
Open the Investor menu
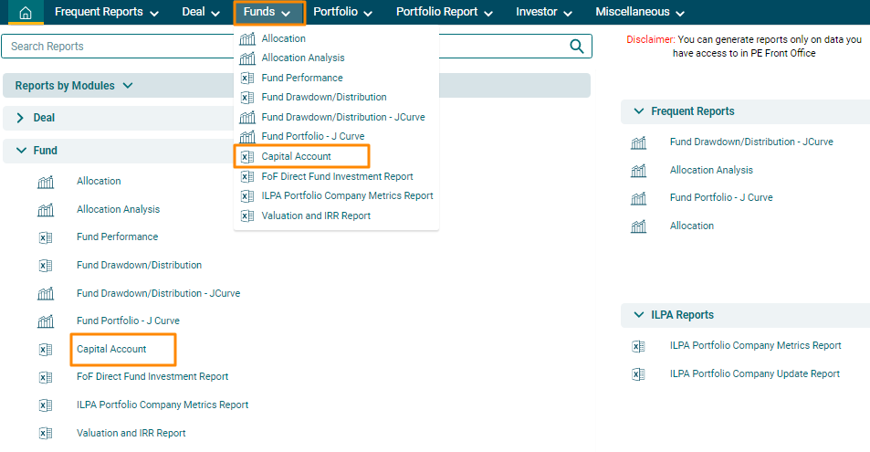tap(544, 13)
